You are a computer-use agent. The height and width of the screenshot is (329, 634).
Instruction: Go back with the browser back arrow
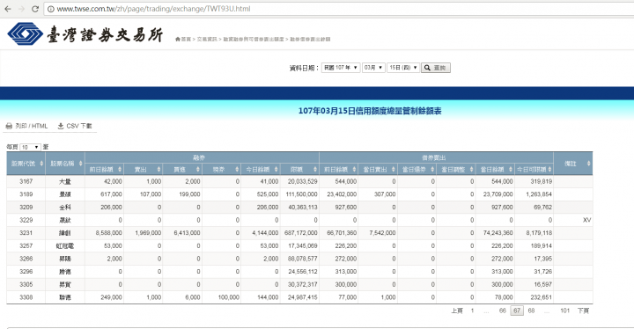coord(8,9)
